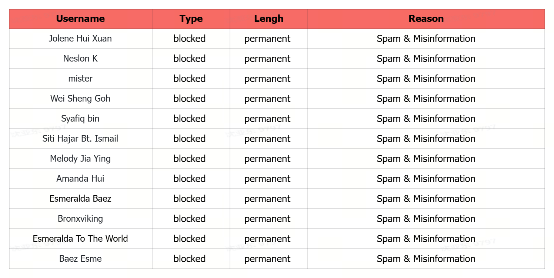Open Wei Sheng Goh user entry

(x=80, y=99)
